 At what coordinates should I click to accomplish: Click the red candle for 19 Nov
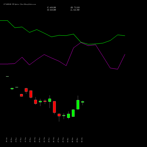[x=31, y=94]
